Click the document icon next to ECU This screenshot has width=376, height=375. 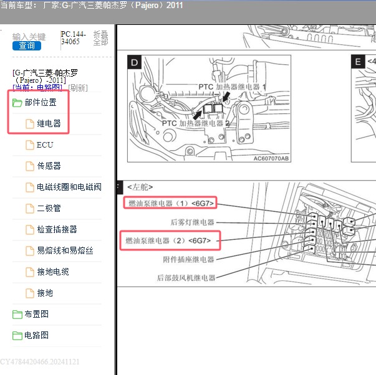[x=30, y=145]
